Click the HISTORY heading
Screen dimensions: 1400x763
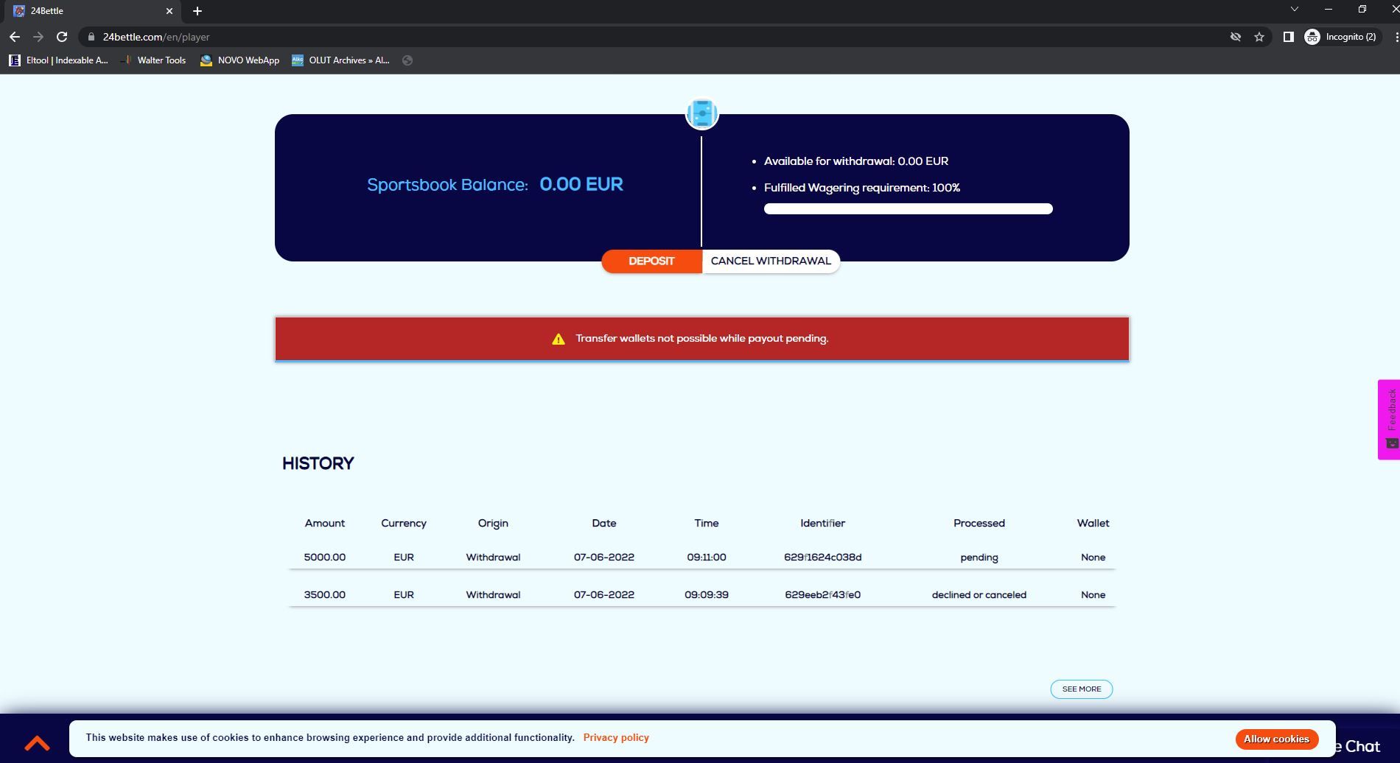coord(318,463)
